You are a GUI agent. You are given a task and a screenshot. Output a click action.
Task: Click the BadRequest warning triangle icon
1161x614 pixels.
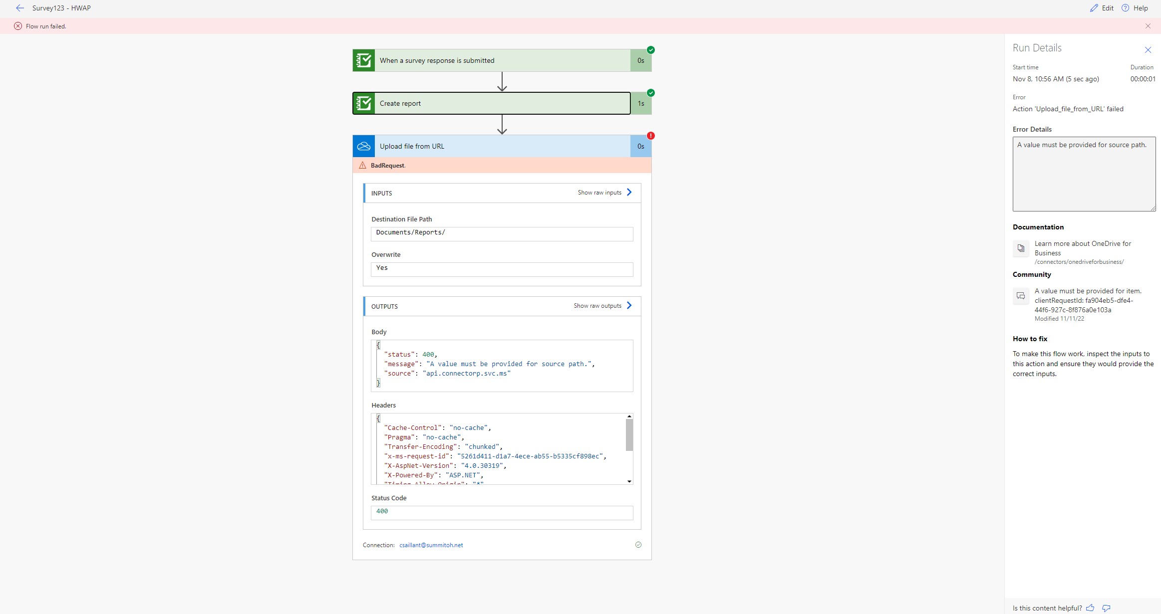point(363,165)
